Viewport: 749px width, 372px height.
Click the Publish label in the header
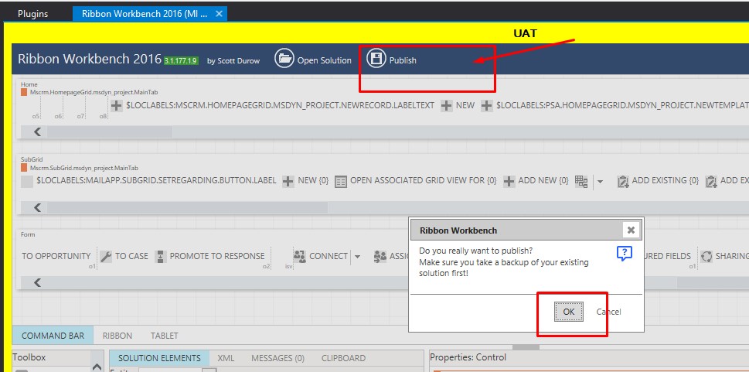point(403,61)
